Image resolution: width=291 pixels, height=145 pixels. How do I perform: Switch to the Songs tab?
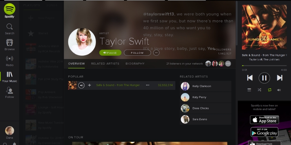click(x=52, y=5)
